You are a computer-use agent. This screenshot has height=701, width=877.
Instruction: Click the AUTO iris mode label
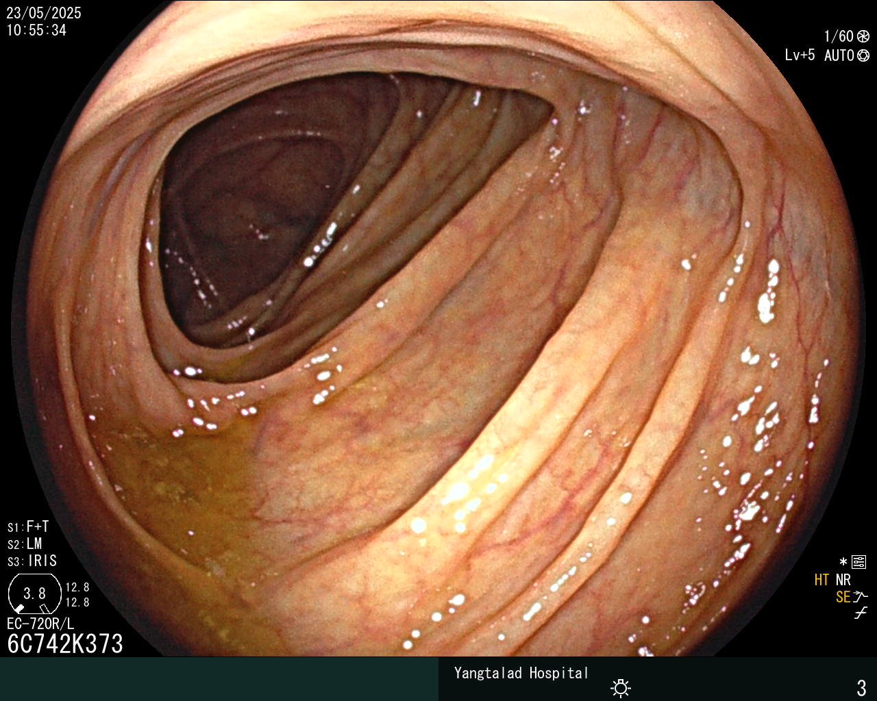point(839,56)
